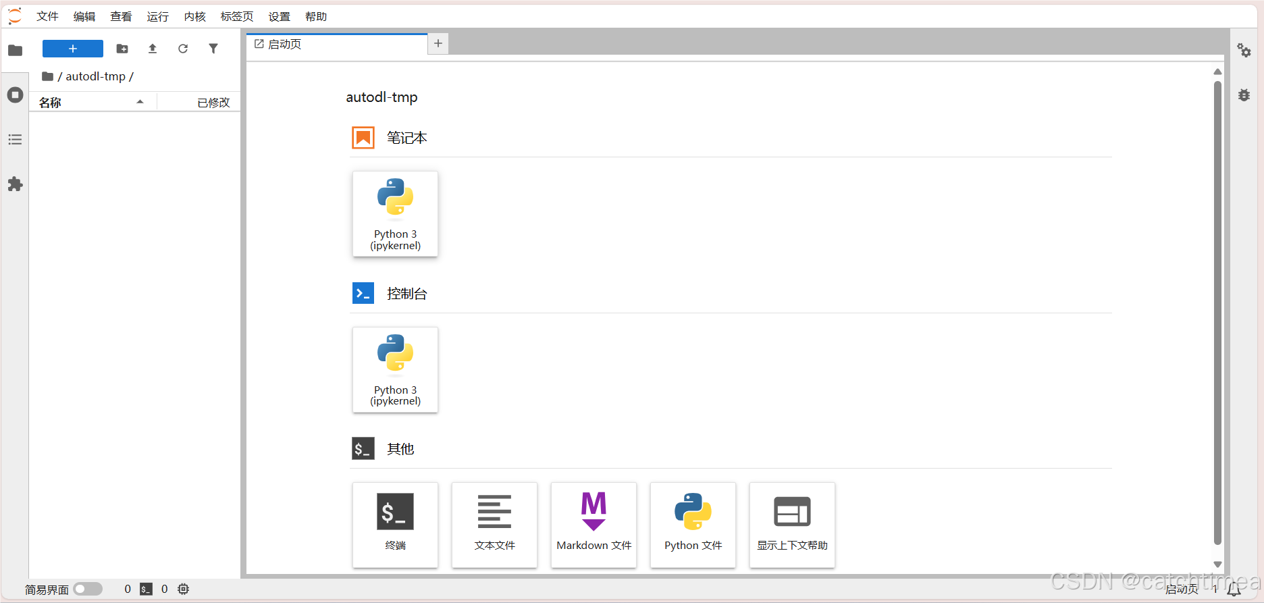Click 启动页 label in status bar
The height and width of the screenshot is (603, 1264).
tap(1182, 589)
